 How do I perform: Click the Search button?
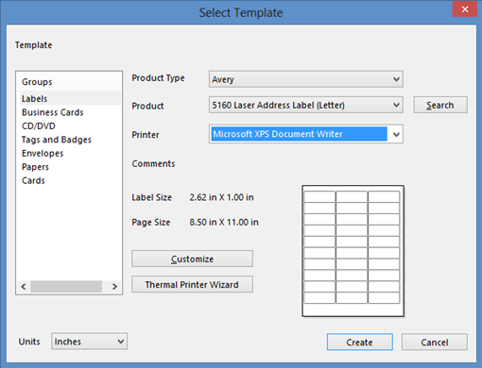coord(440,105)
